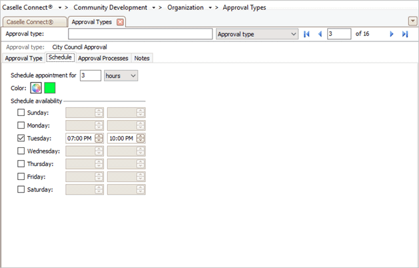Switch to the Approval Processes tab

coord(103,58)
